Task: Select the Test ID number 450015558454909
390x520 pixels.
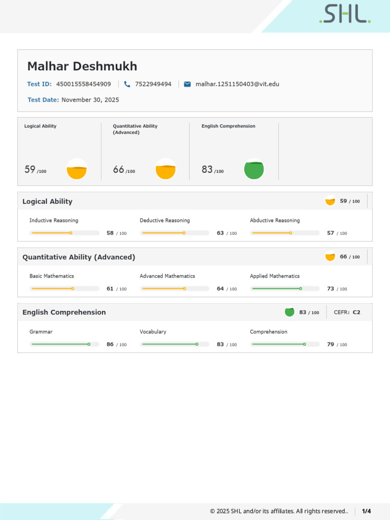Action: [84, 84]
